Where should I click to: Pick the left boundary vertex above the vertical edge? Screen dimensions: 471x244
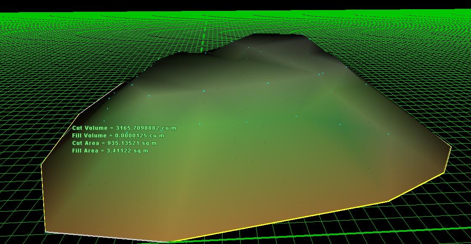click(41, 165)
